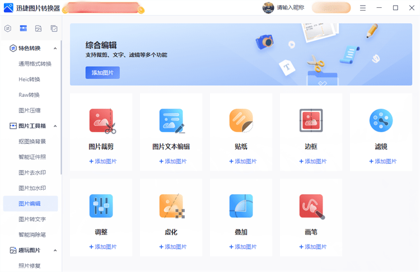Open the 图片裁剪 crop tool icon

(x=101, y=120)
